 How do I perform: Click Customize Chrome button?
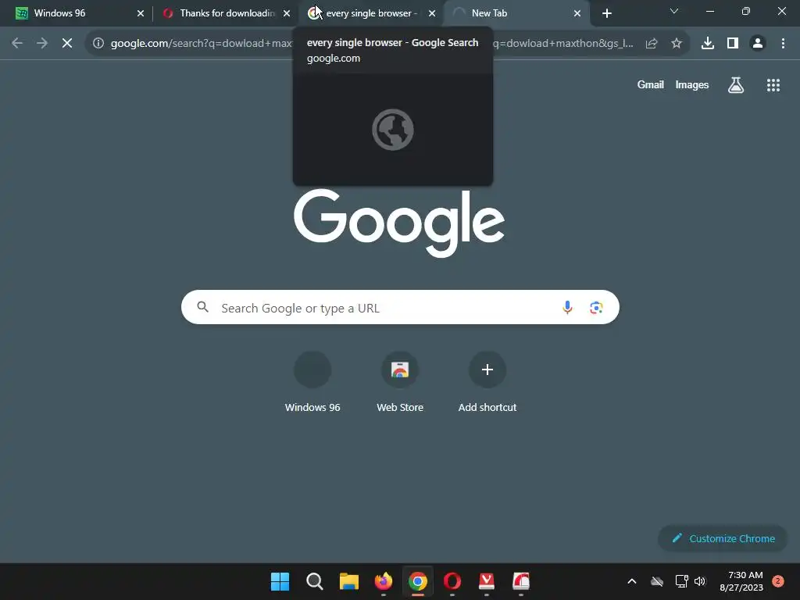(x=723, y=538)
